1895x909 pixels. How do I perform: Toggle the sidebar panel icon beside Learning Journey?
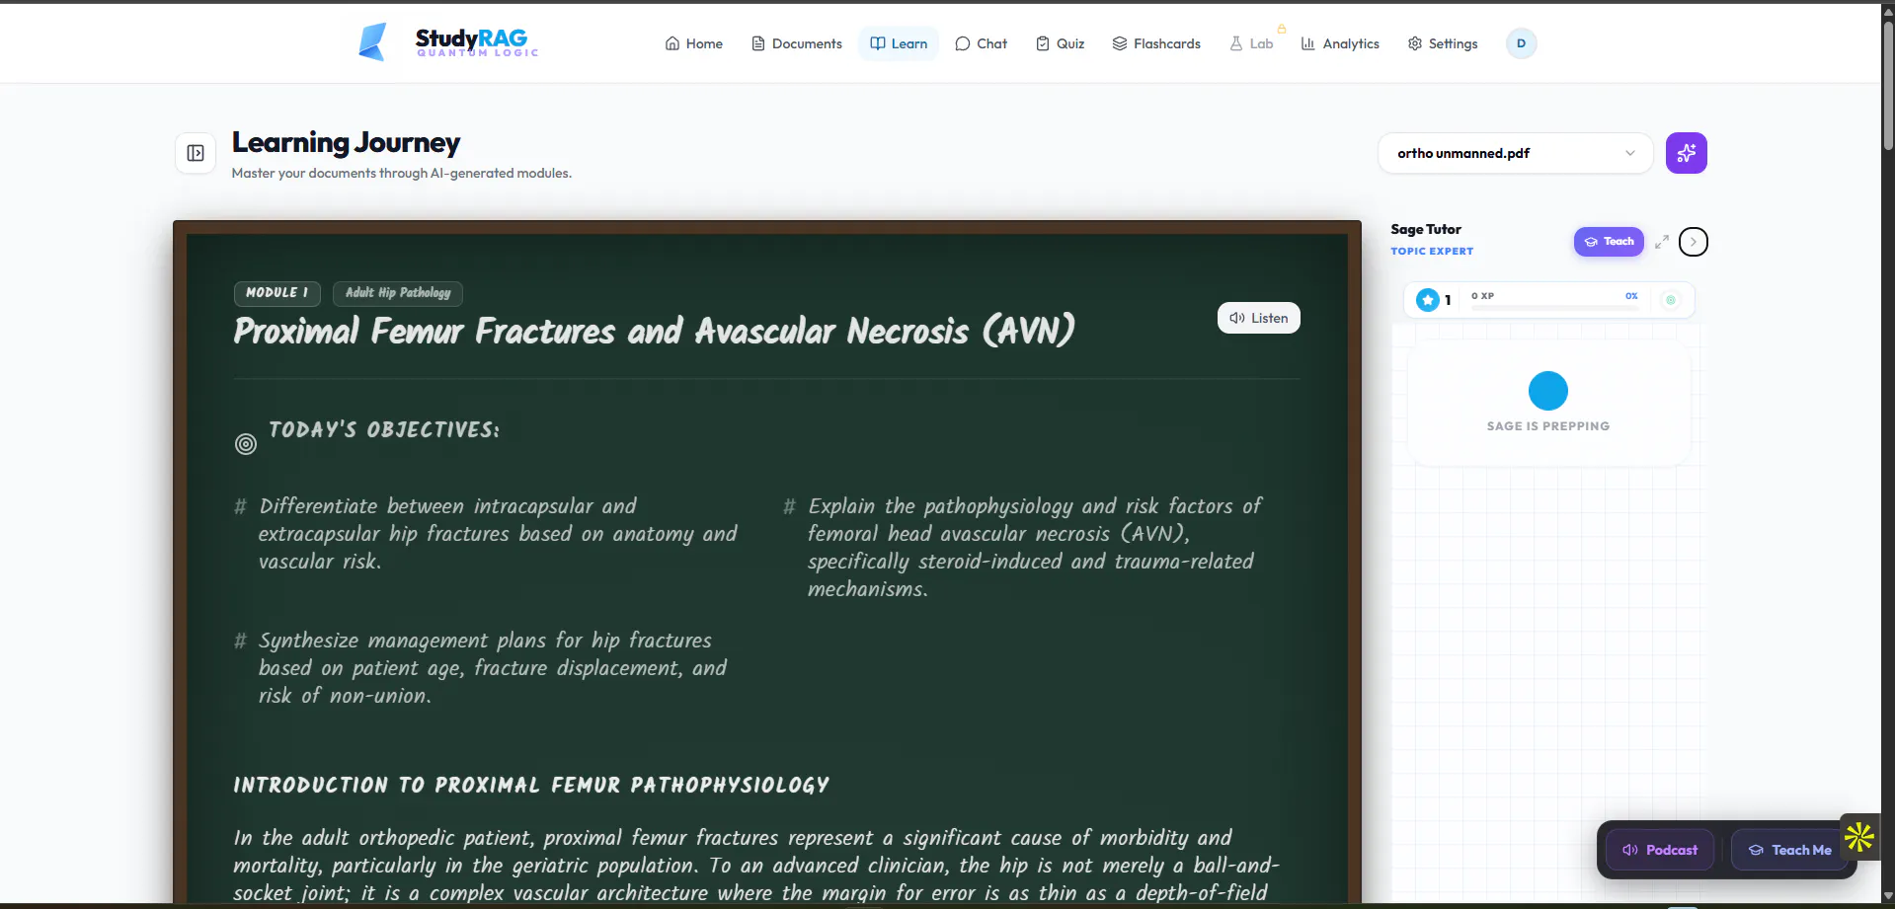(196, 153)
